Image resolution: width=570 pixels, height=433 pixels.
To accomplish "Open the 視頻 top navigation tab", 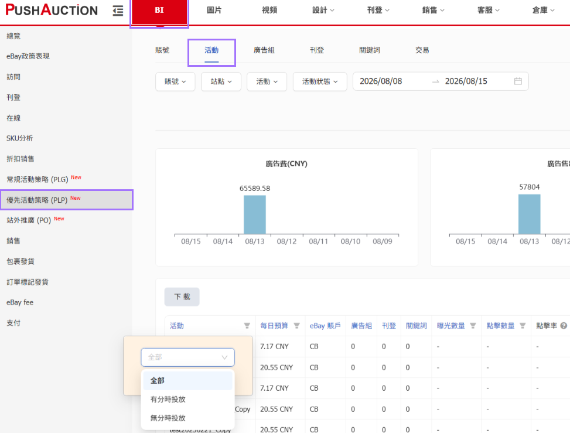I will pyautogui.click(x=269, y=10).
